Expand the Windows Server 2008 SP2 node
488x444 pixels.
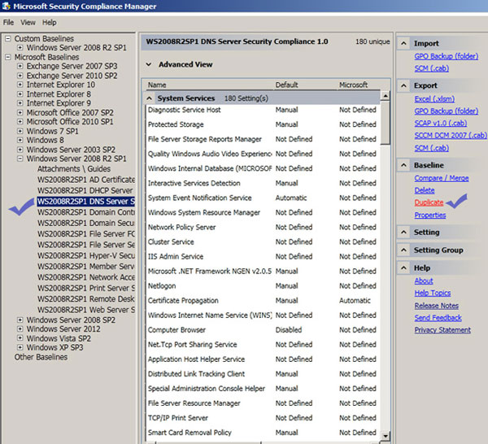point(20,320)
